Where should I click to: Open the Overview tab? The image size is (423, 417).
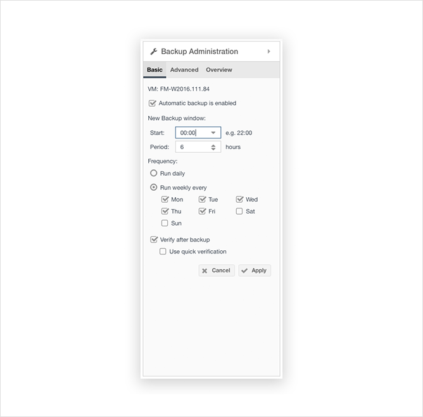click(219, 69)
